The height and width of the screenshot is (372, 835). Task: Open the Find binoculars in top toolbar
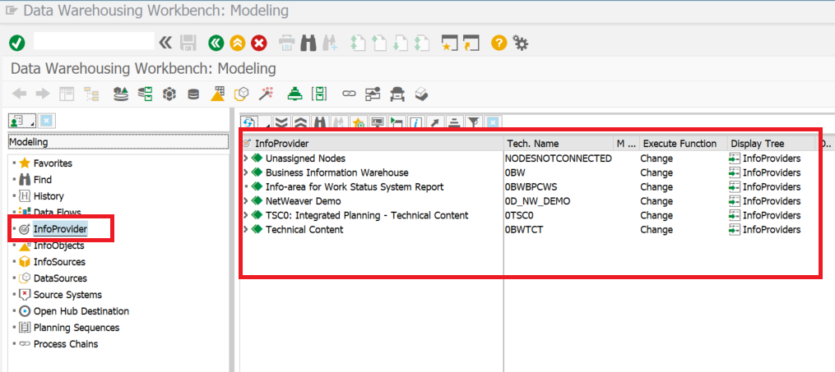(309, 43)
